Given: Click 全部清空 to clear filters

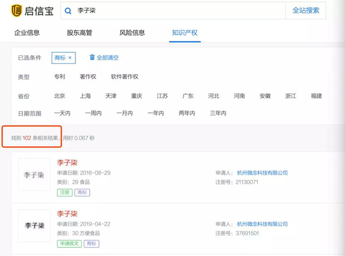Looking at the screenshot, I should 107,57.
